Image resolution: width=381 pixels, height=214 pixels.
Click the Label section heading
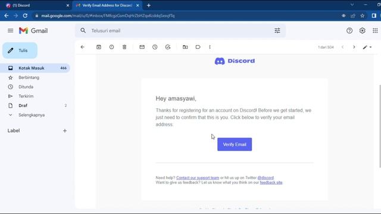(x=14, y=131)
